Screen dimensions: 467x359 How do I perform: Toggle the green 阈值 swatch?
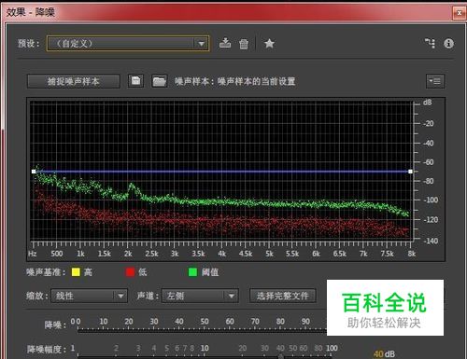[192, 272]
